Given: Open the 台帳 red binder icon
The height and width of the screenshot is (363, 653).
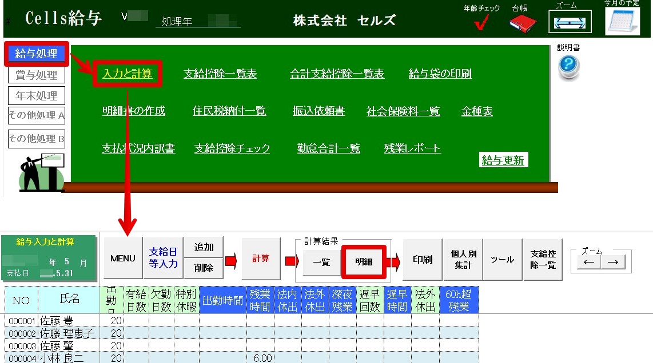Looking at the screenshot, I should (x=523, y=23).
